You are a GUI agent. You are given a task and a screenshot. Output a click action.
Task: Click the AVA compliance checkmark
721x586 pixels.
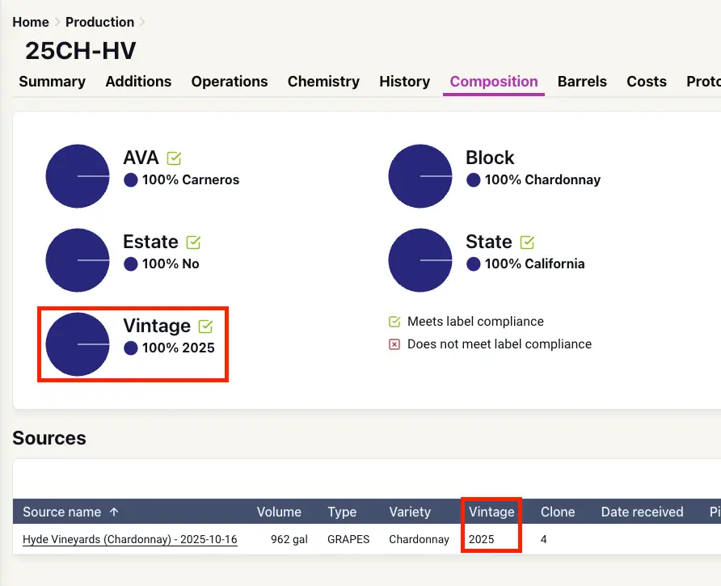(x=174, y=158)
